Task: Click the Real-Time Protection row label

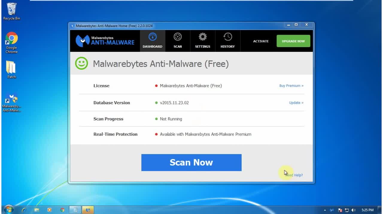Action: 115,134
